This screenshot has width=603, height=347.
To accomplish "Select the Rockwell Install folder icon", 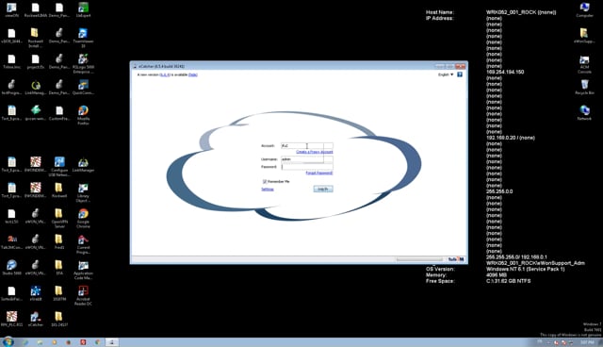I will 36,38.
